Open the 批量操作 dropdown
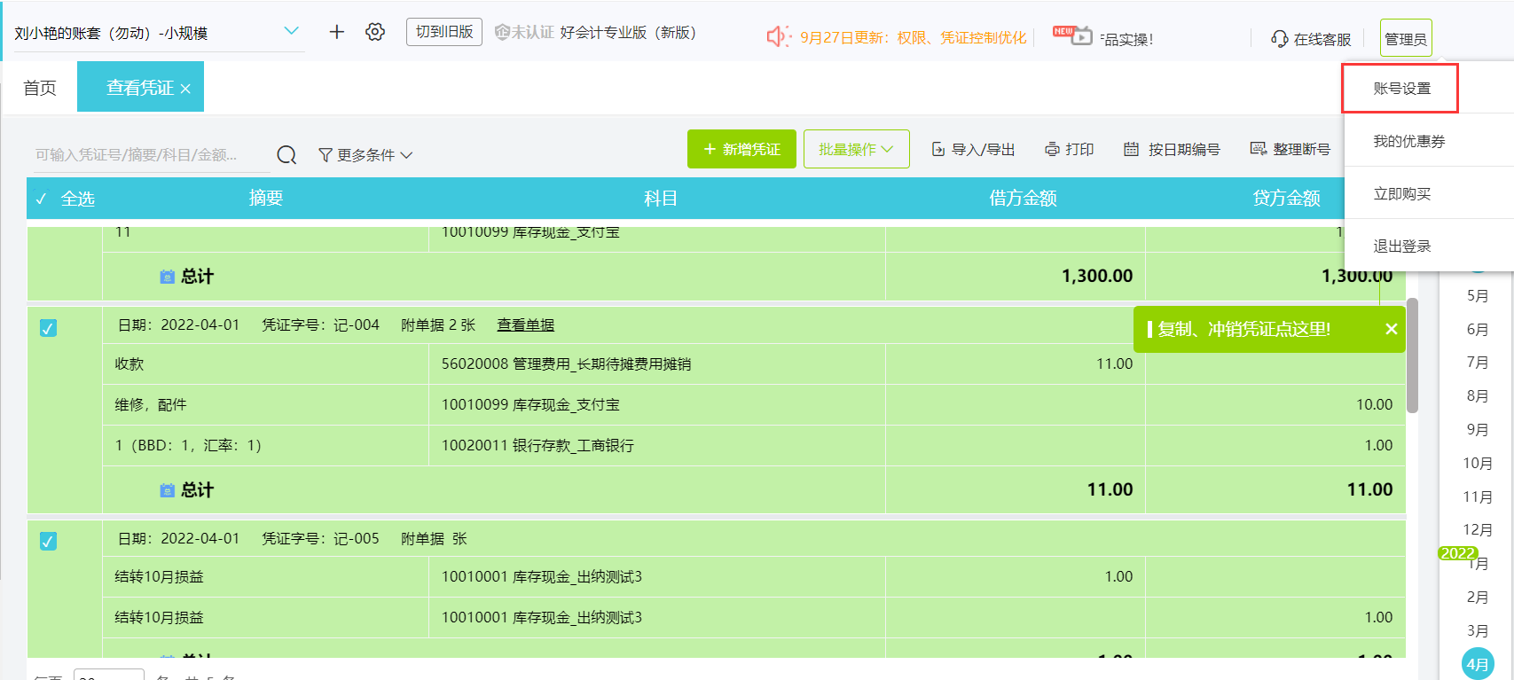 856,149
